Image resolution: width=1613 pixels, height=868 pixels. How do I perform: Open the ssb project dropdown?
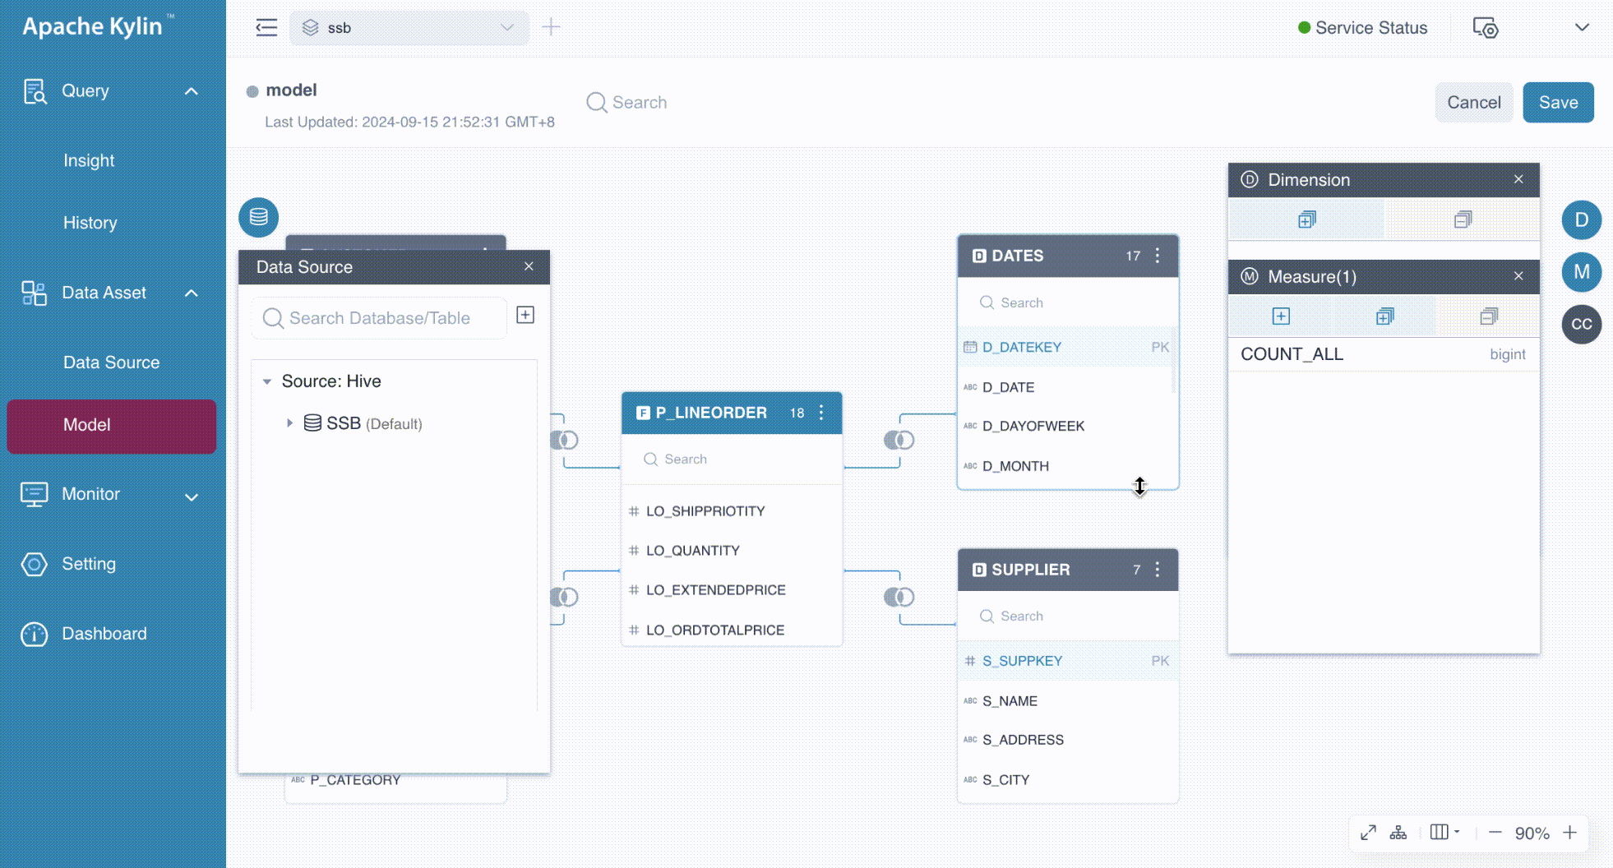(409, 28)
